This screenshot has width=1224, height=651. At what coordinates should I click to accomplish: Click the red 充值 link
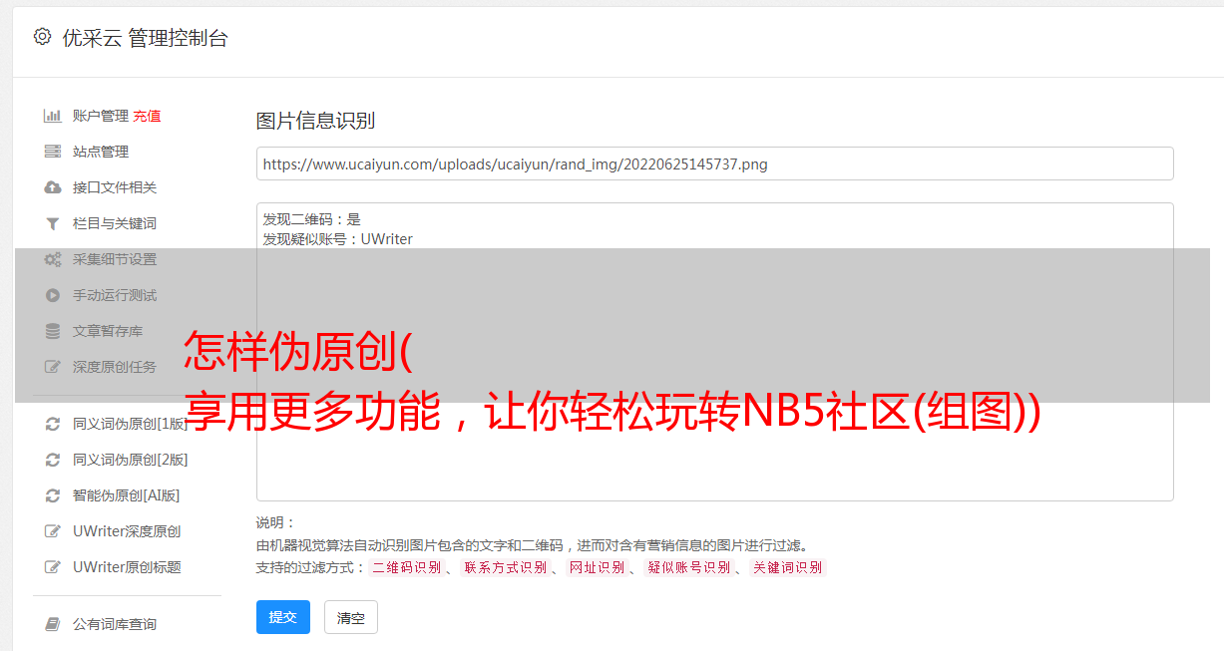pyautogui.click(x=147, y=116)
